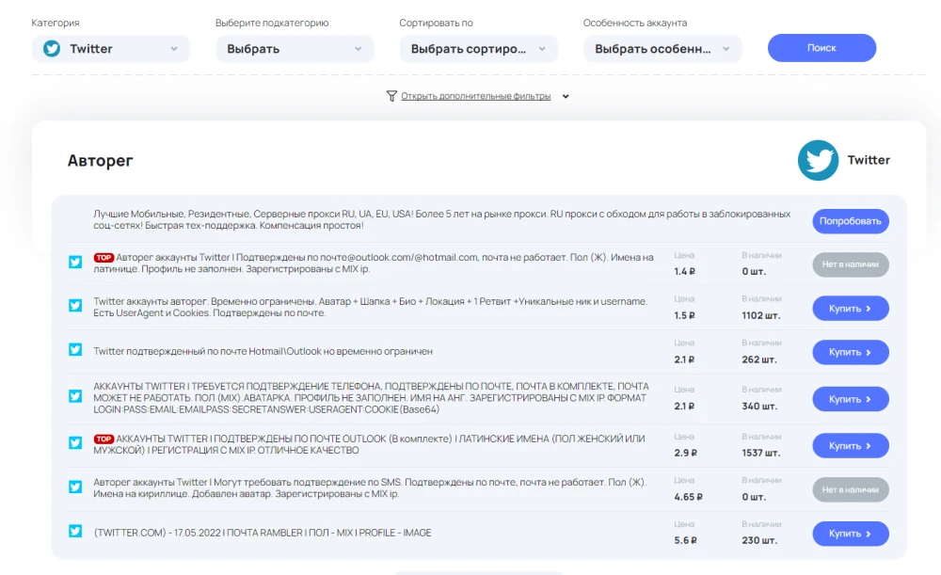The height and width of the screenshot is (575, 941).
Task: Click the Авторег section heading
Action: (101, 160)
